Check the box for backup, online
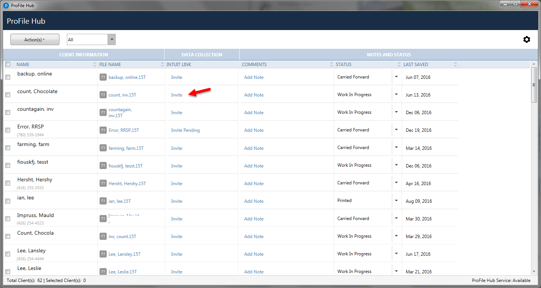541x288 pixels. 8,77
